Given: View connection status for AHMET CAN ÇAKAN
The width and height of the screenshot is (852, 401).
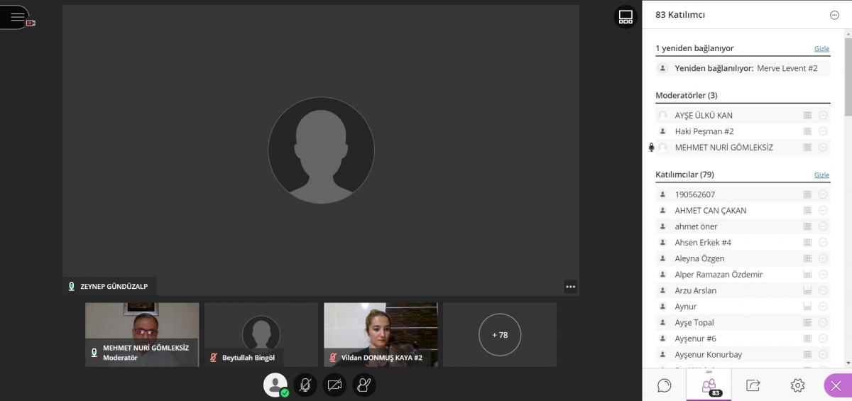Looking at the screenshot, I should pos(807,210).
